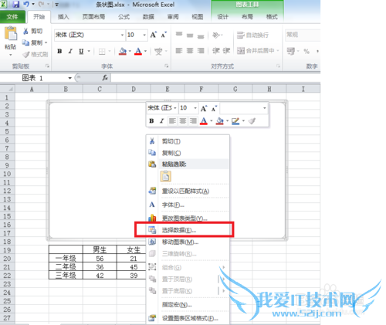Click the percent style icon in ribbon

(306, 51)
